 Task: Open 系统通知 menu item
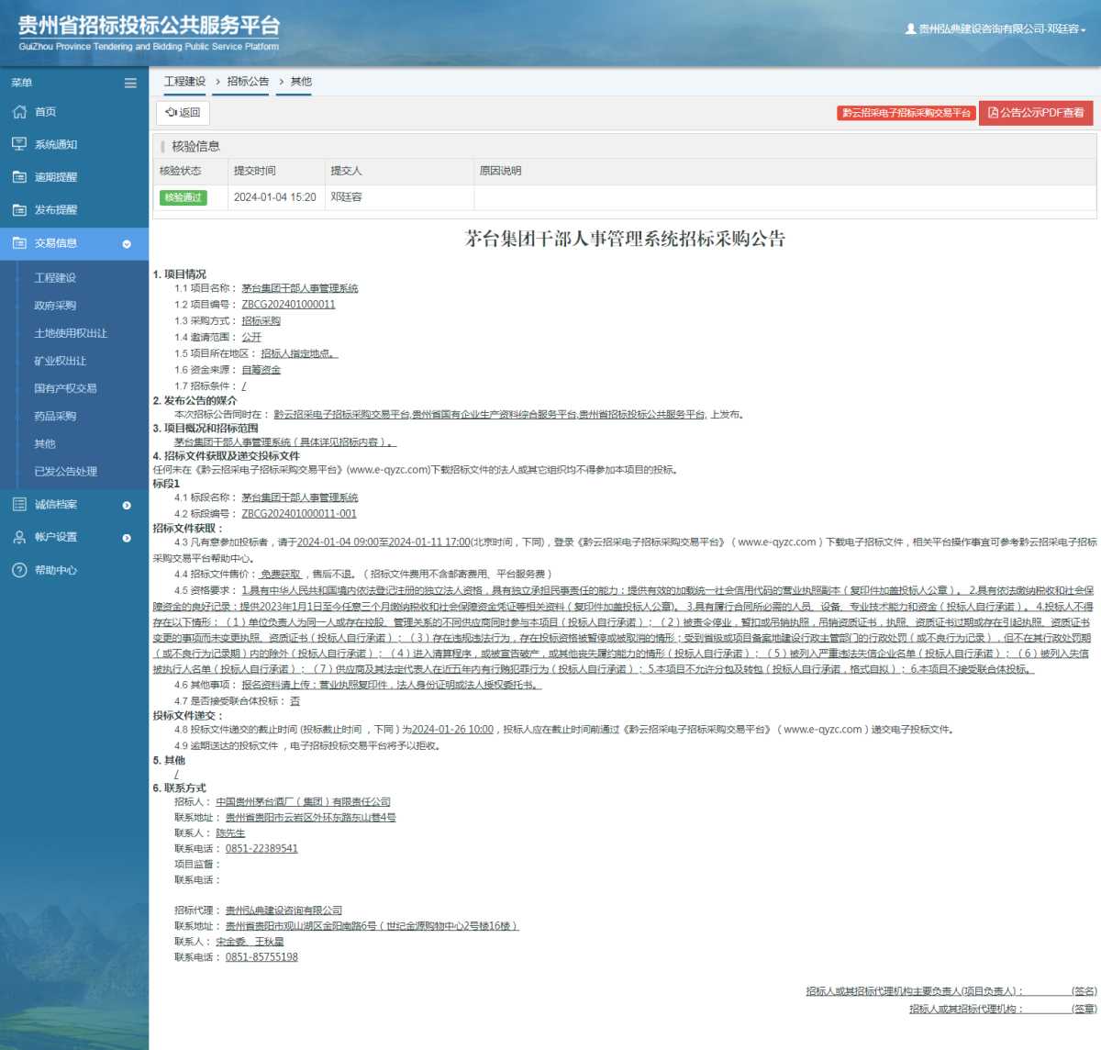tap(56, 145)
